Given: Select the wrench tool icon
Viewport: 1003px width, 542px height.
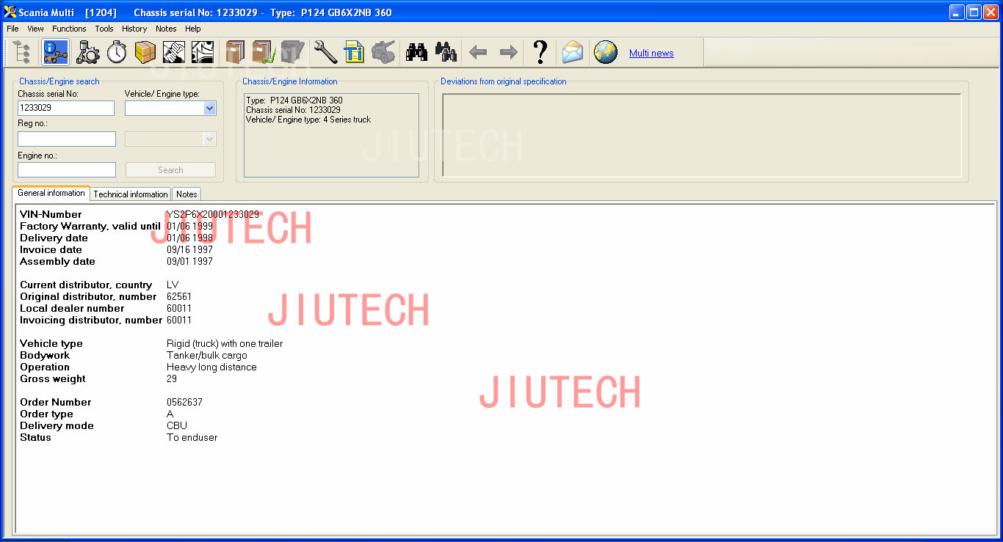Looking at the screenshot, I should click(325, 52).
